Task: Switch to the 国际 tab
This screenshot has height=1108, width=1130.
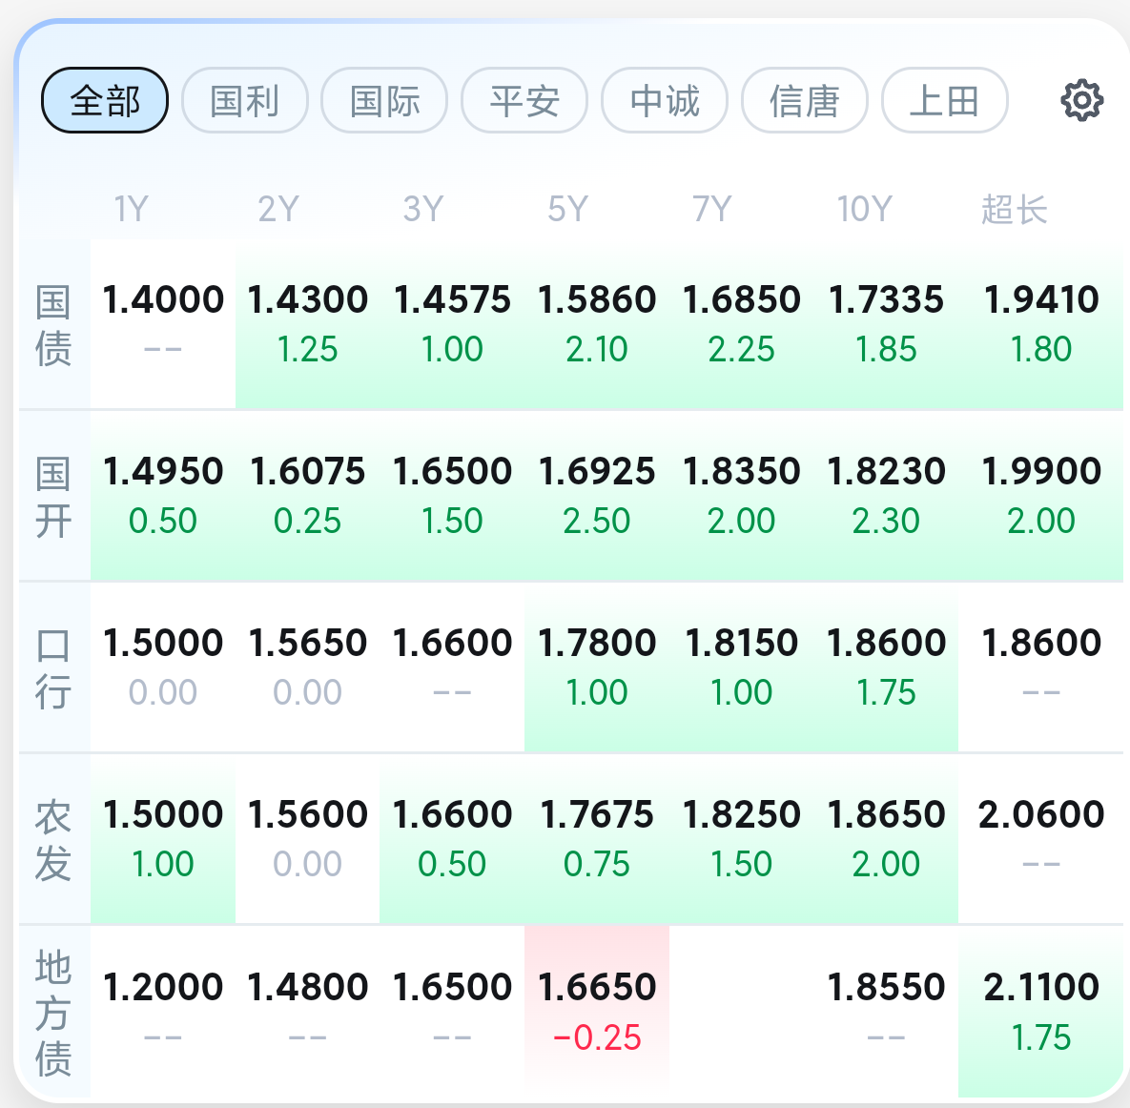Action: pyautogui.click(x=384, y=100)
